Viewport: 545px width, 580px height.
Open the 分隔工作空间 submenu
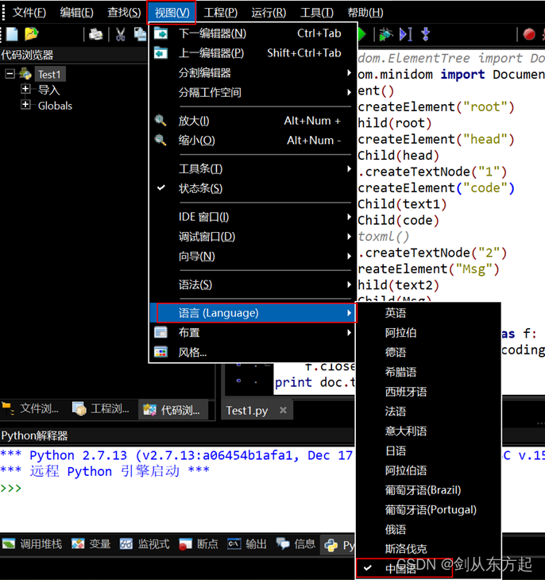point(253,92)
